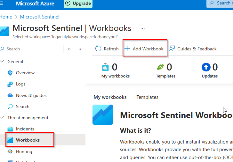The height and width of the screenshot is (162, 233).
Task: Click the Incidents briefcase icon
Action: [10, 129]
